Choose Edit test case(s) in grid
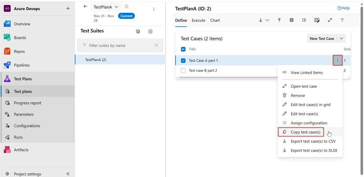The width and height of the screenshot is (364, 177). pyautogui.click(x=310, y=104)
